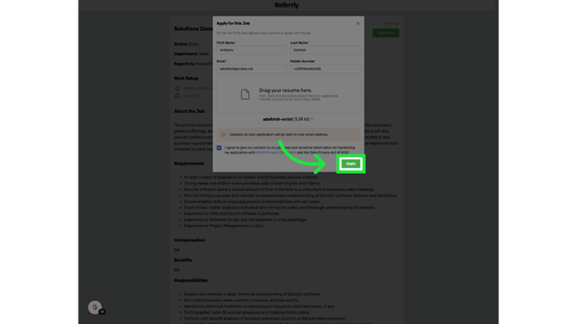This screenshot has height=324, width=577.
Task: Click the First Name field containing Anthony
Action: coord(251,50)
